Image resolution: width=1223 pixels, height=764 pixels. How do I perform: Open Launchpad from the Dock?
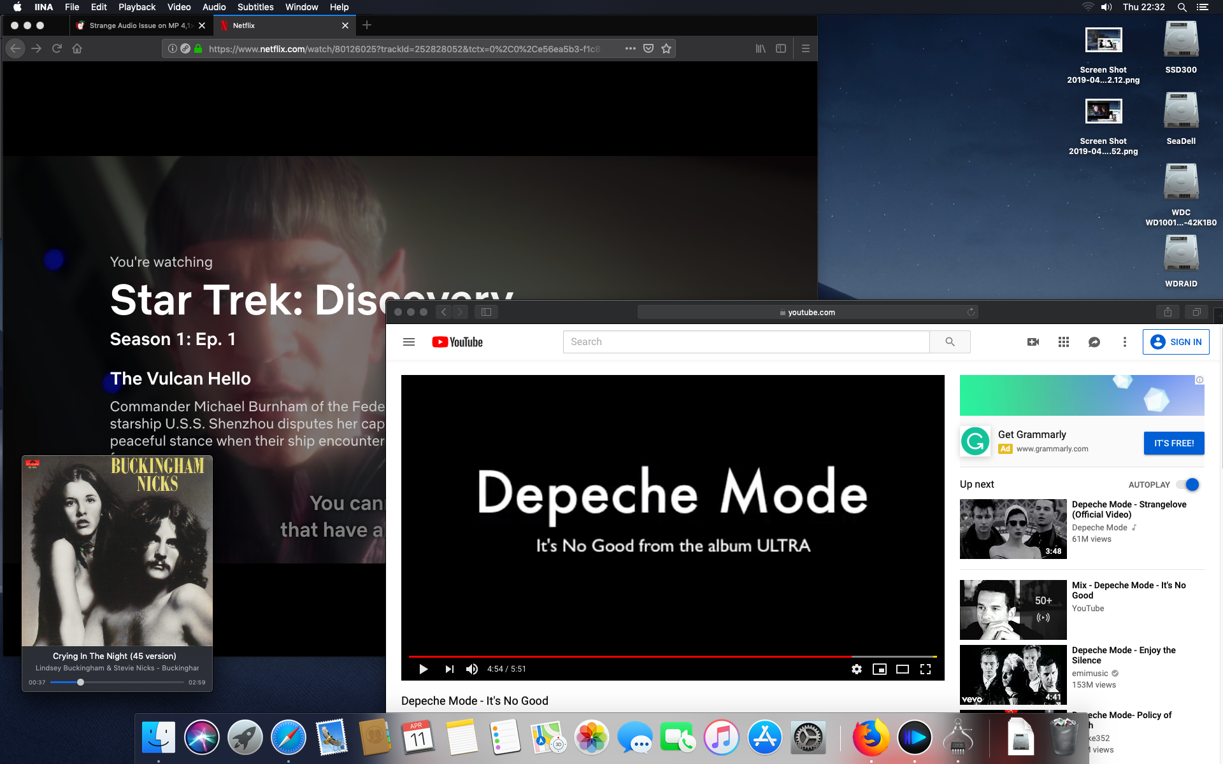(245, 737)
